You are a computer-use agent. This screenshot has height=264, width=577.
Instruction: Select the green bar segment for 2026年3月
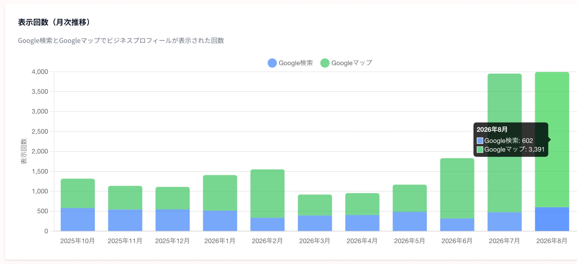pyautogui.click(x=315, y=205)
